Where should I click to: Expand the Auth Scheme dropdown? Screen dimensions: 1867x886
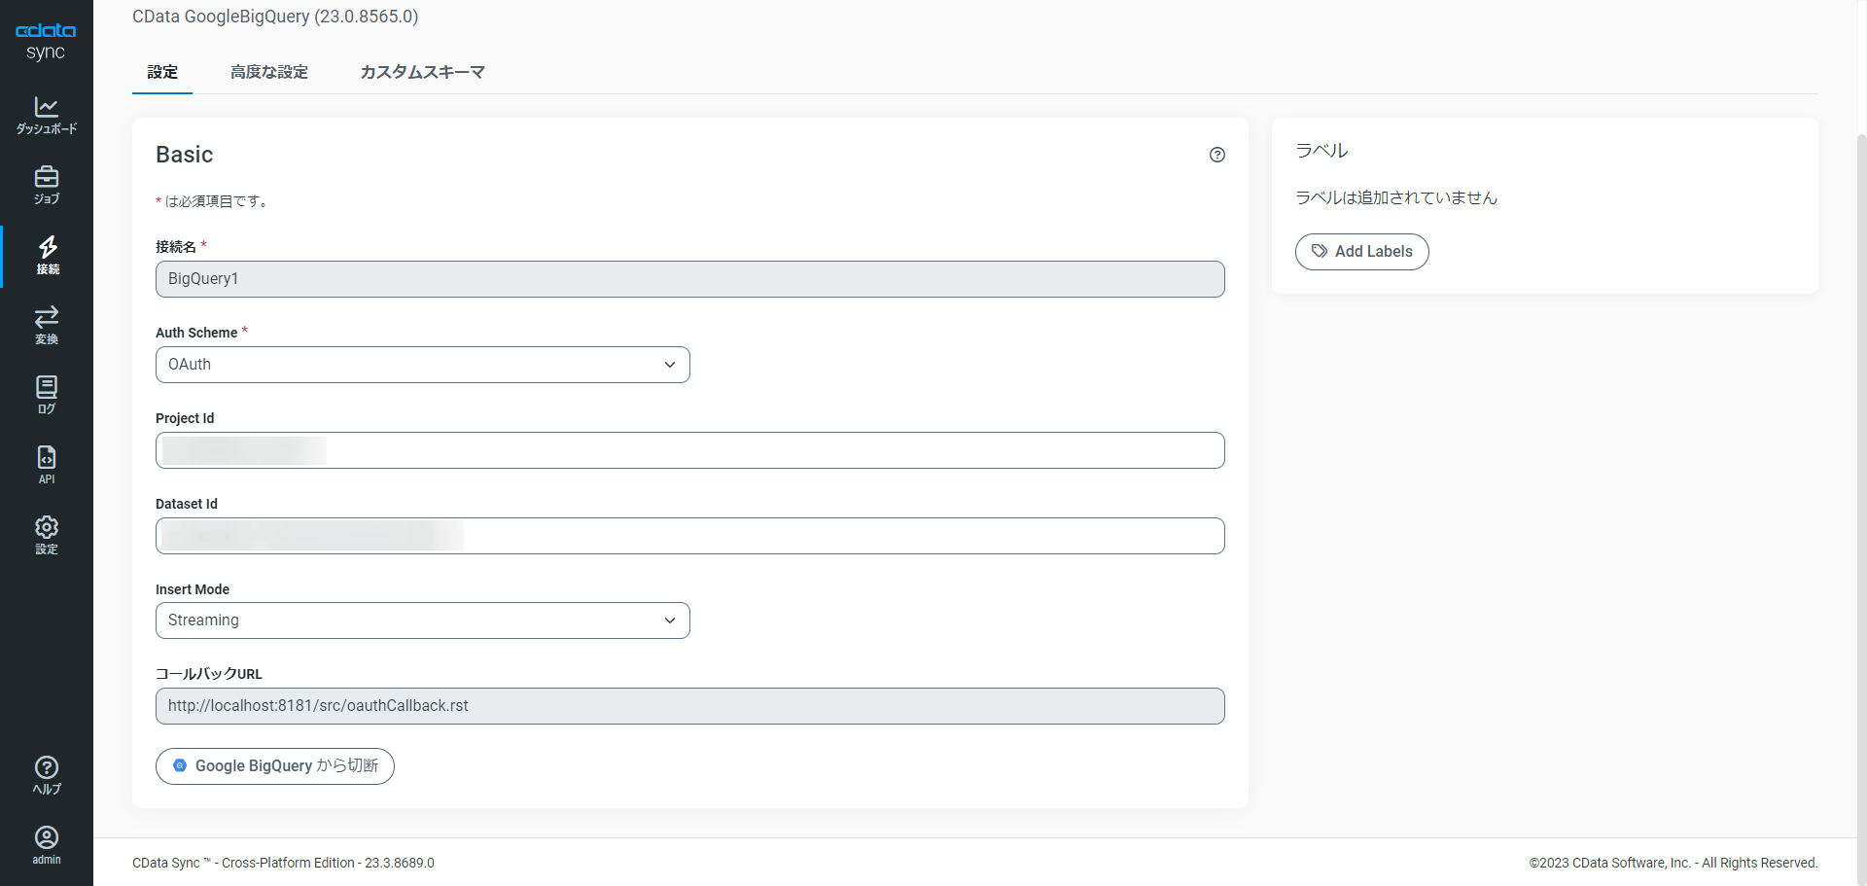[422, 365]
